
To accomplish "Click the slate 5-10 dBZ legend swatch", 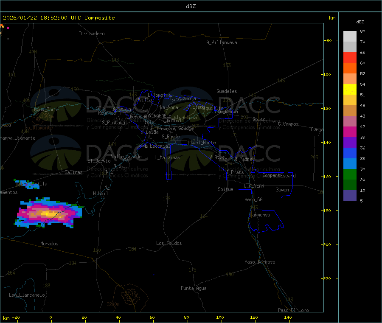I will click(350, 196).
